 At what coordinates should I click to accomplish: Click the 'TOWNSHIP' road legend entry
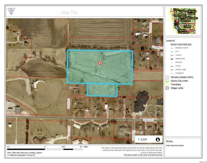179,73
